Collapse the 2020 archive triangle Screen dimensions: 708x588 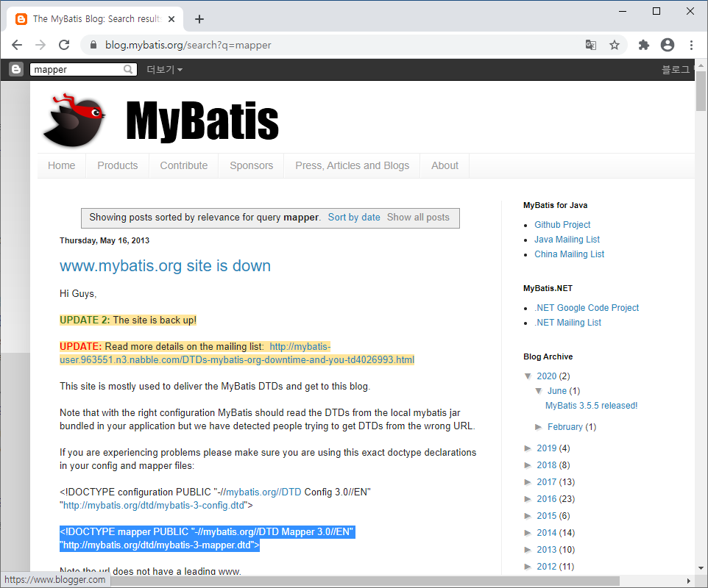(x=528, y=376)
